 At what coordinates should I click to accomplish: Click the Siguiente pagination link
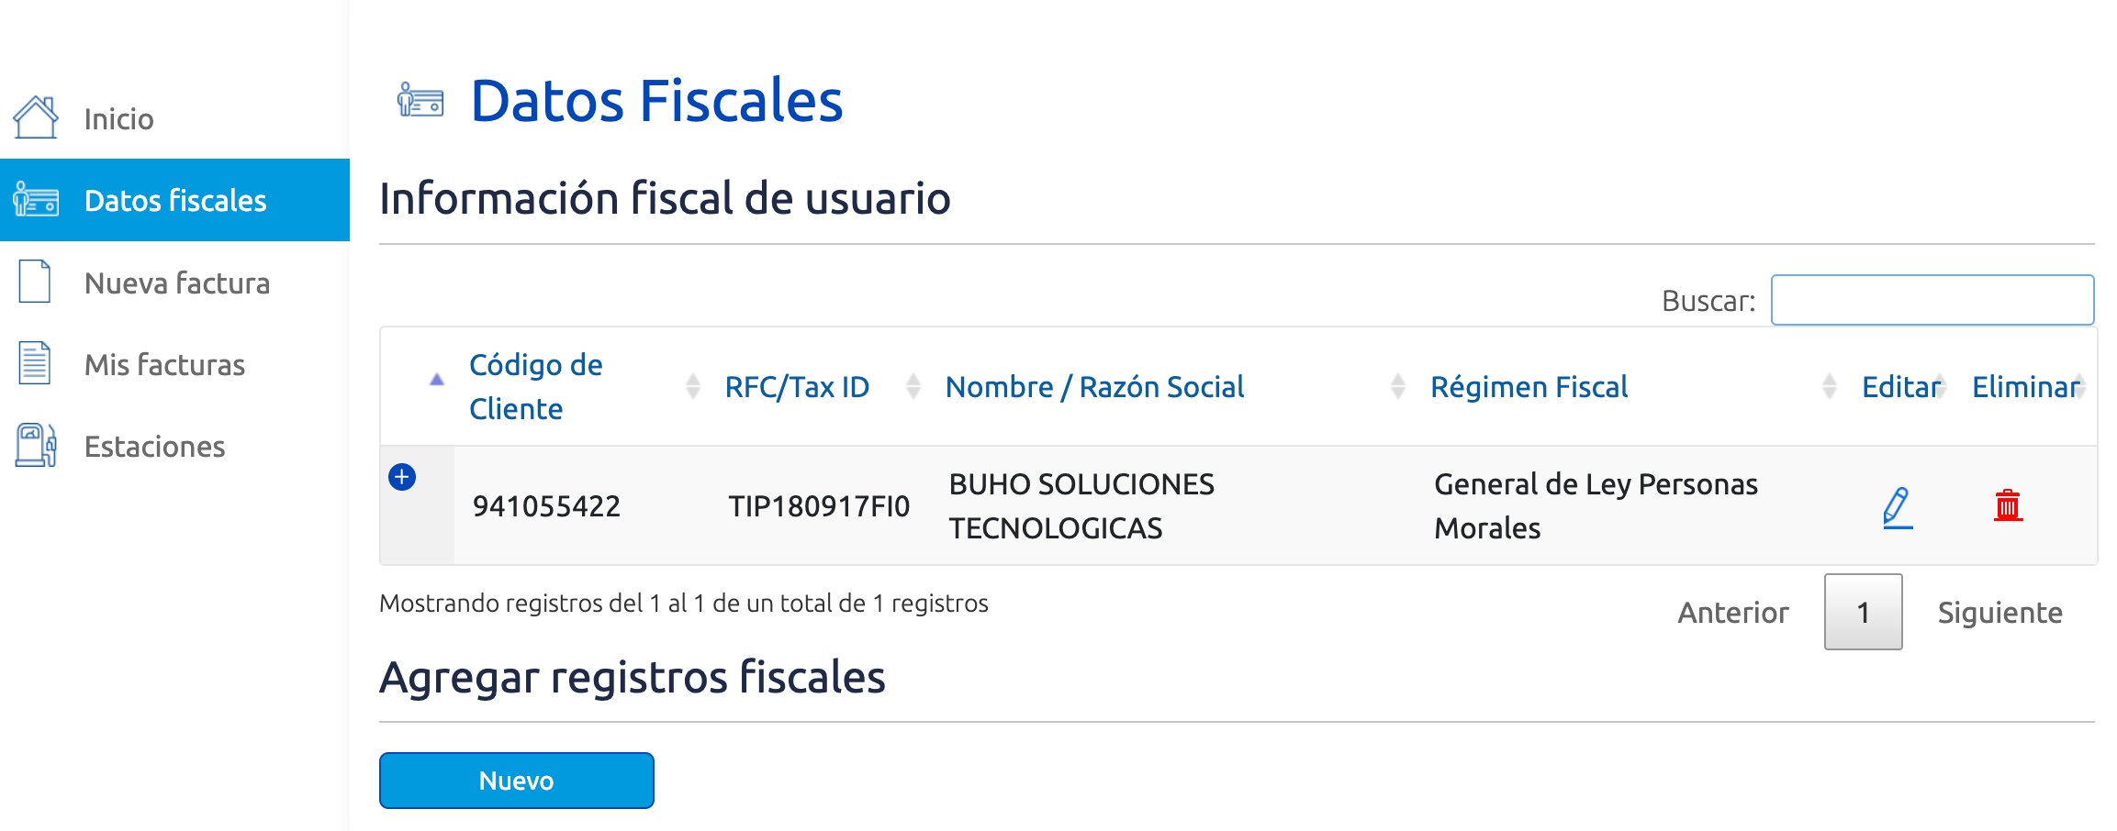coord(2000,612)
